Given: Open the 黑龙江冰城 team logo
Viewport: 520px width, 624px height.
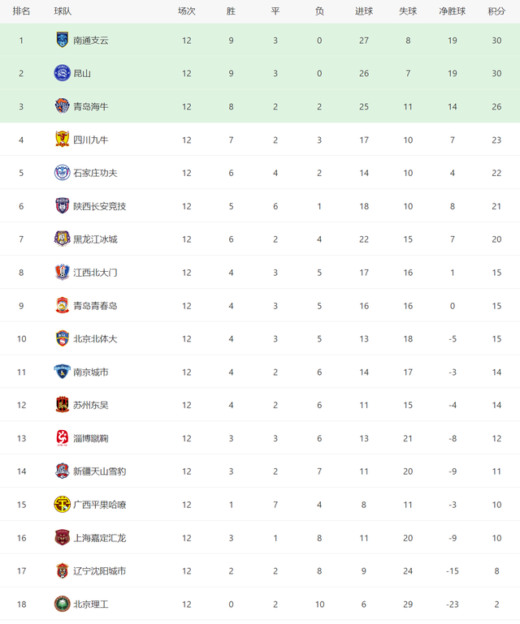Looking at the screenshot, I should pos(63,239).
